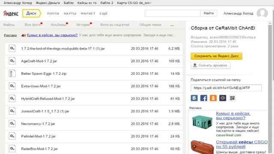274x154 pixels.
Task: Share folder link via Odnoklassniki icon
Action: pos(213,98)
